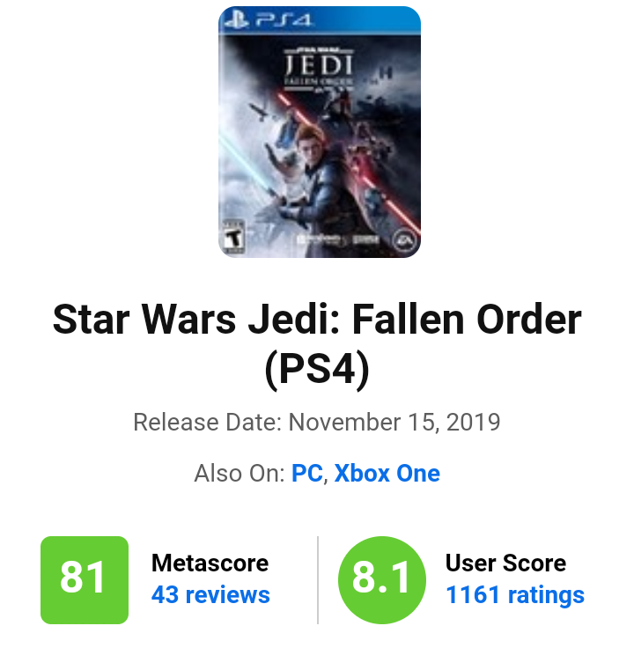Click the Metascore label
The width and height of the screenshot is (634, 648).
(x=210, y=563)
